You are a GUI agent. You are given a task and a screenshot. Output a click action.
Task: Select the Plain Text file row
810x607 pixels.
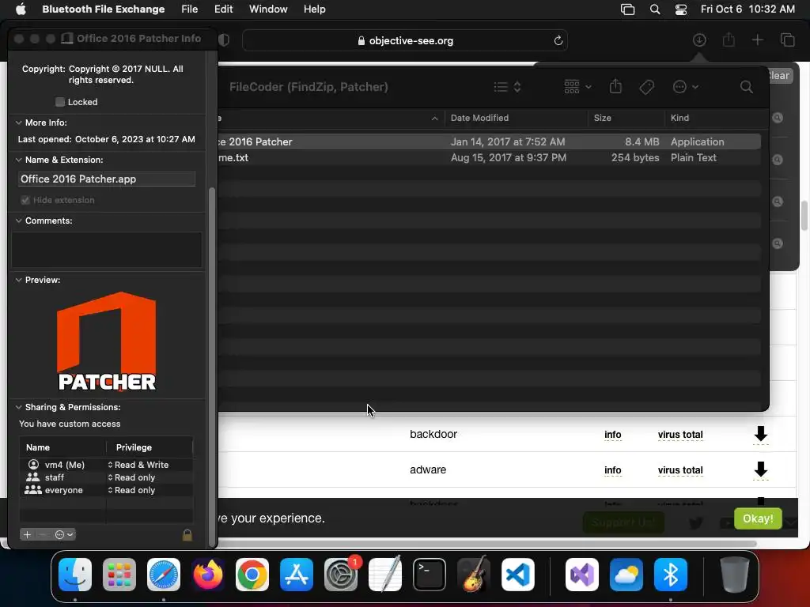coord(489,157)
